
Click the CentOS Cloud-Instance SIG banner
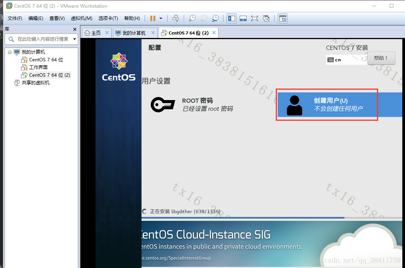pyautogui.click(x=272, y=244)
